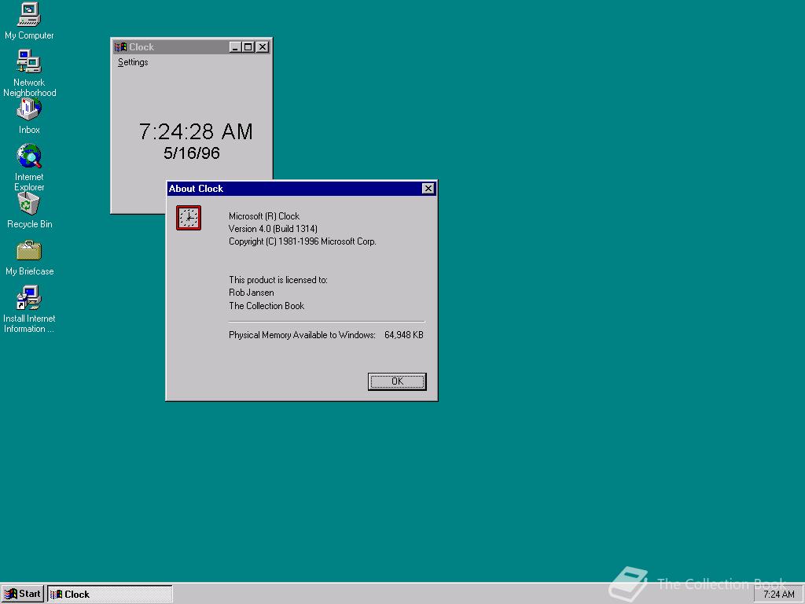This screenshot has height=604, width=805.
Task: Open the Start menu
Action: 23,594
